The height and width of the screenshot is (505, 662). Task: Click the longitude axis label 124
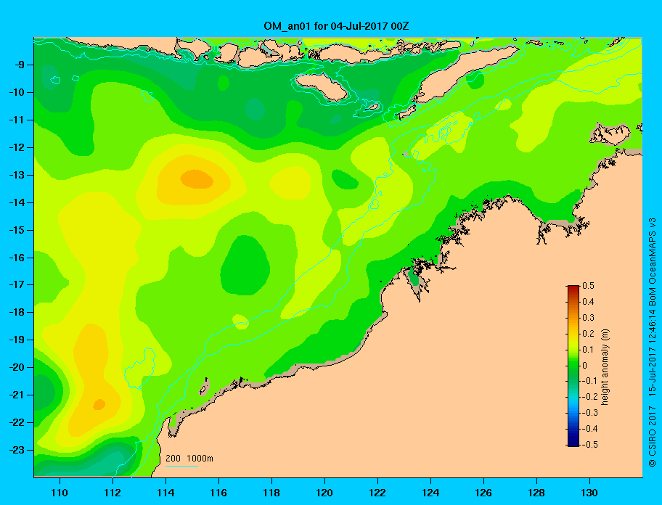pos(430,493)
